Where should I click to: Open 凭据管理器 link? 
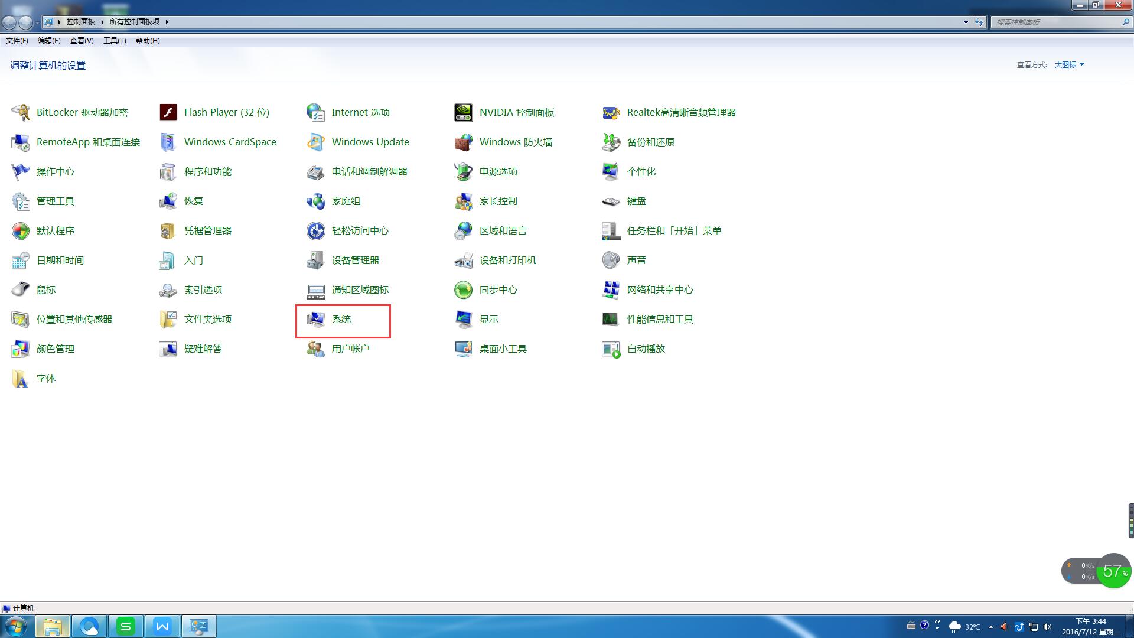(208, 230)
